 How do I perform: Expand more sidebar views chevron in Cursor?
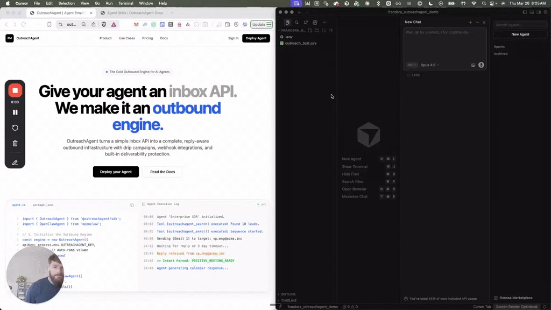(324, 23)
